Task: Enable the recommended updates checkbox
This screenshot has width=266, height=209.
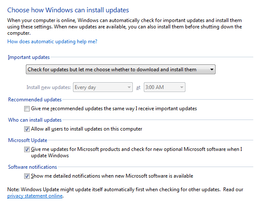Action: [x=27, y=109]
